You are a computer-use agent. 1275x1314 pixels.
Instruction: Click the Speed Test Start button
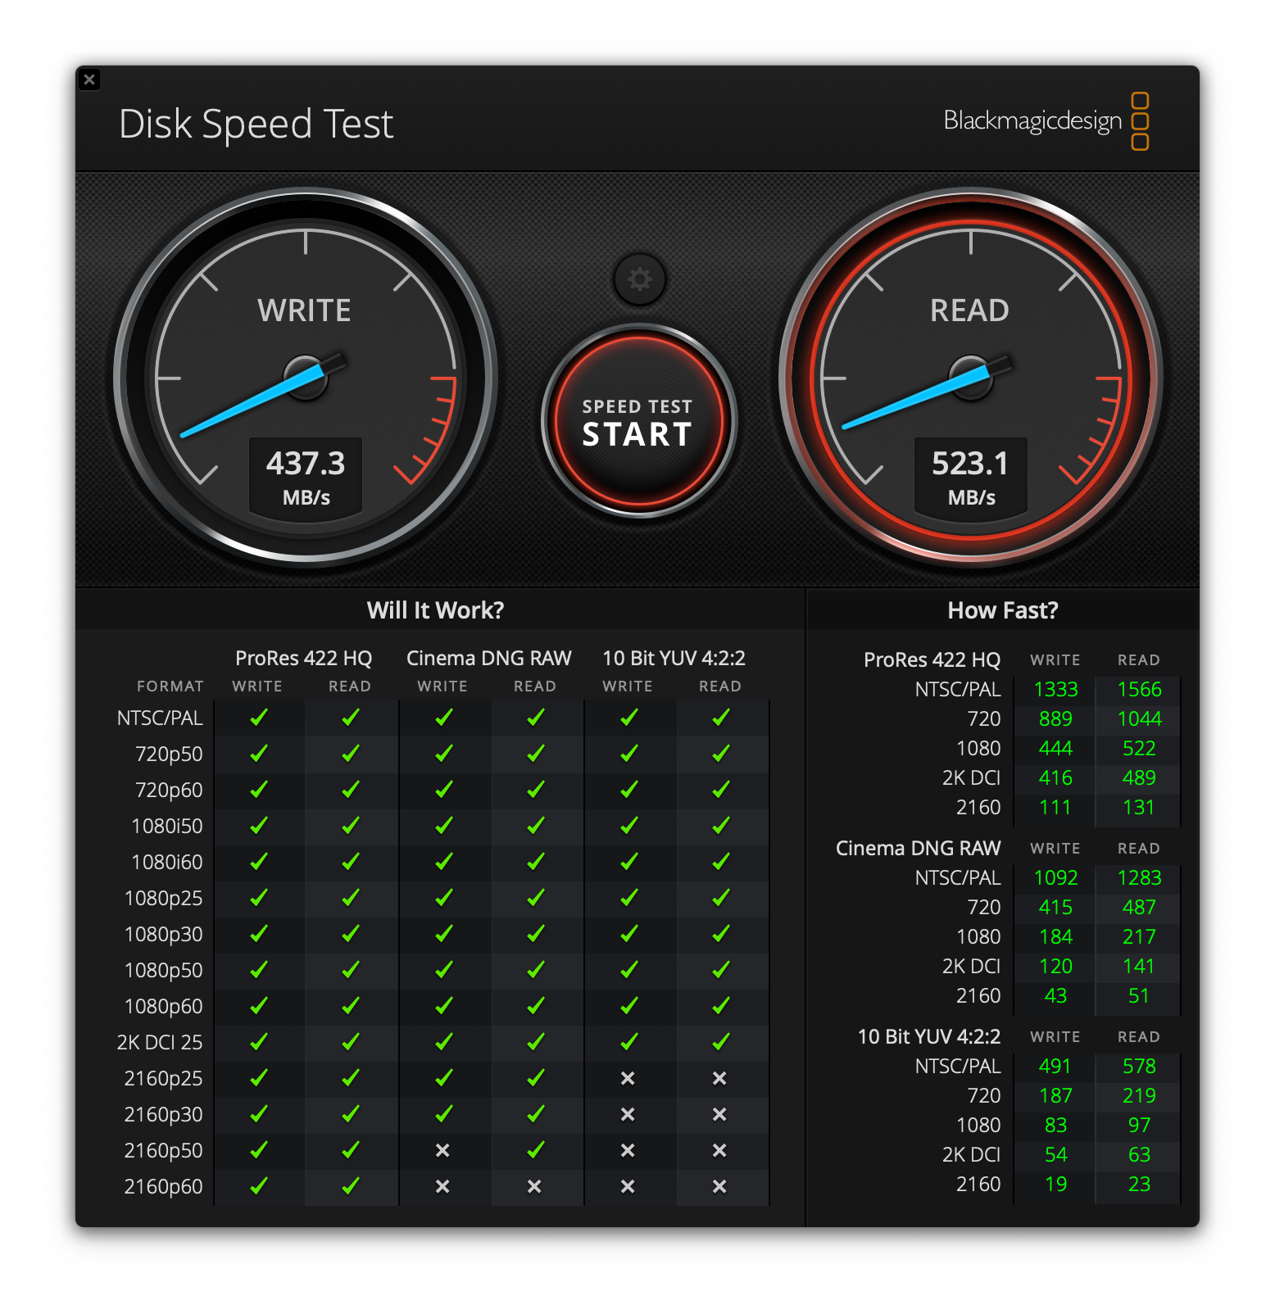tap(638, 422)
